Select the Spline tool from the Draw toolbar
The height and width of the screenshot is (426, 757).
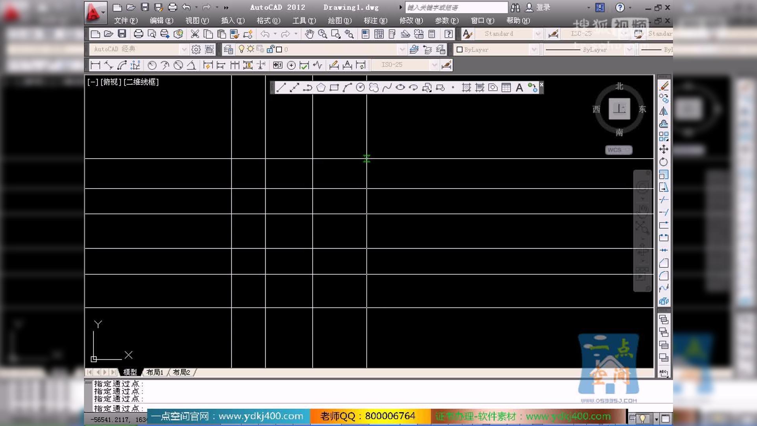click(x=387, y=88)
